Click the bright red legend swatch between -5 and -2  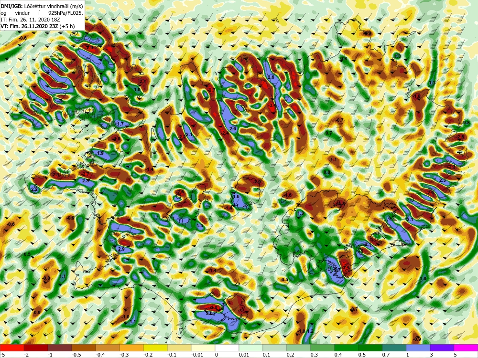[x=12, y=347]
